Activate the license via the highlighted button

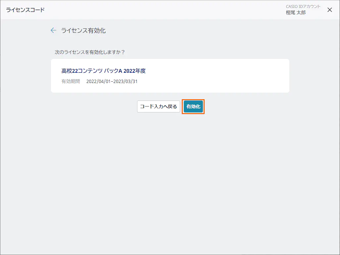pos(193,106)
